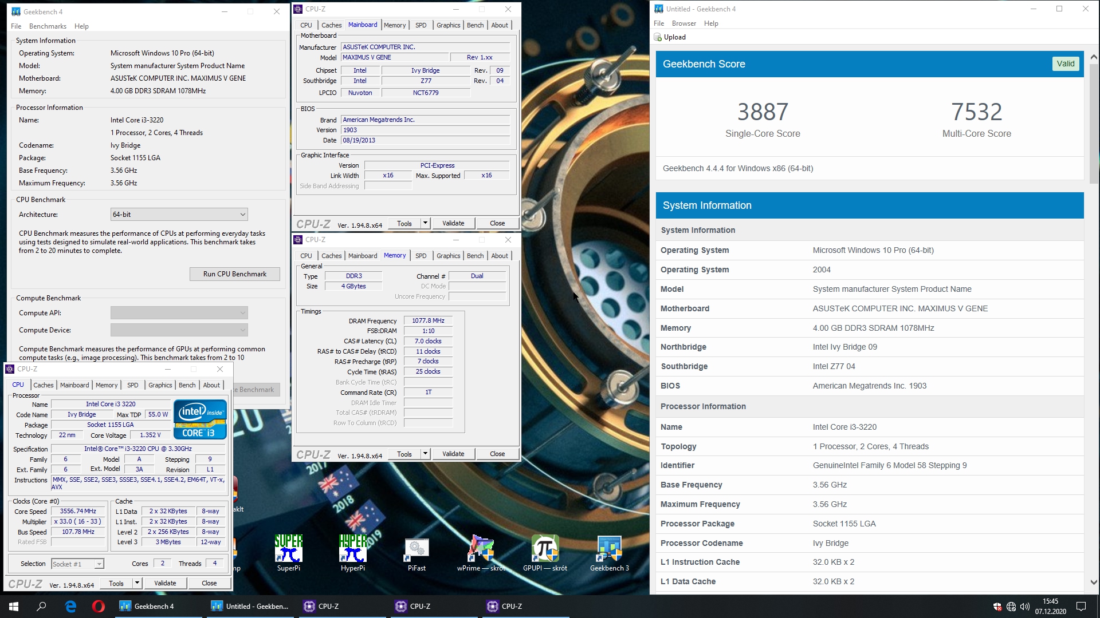Launch Opera browser from taskbar
The height and width of the screenshot is (618, 1100).
point(99,607)
